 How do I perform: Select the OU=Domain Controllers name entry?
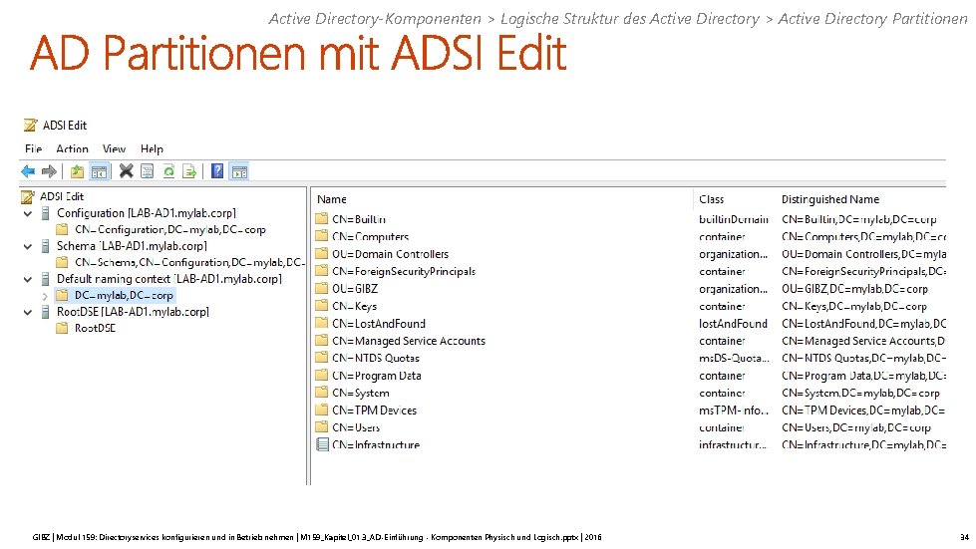[x=390, y=254]
